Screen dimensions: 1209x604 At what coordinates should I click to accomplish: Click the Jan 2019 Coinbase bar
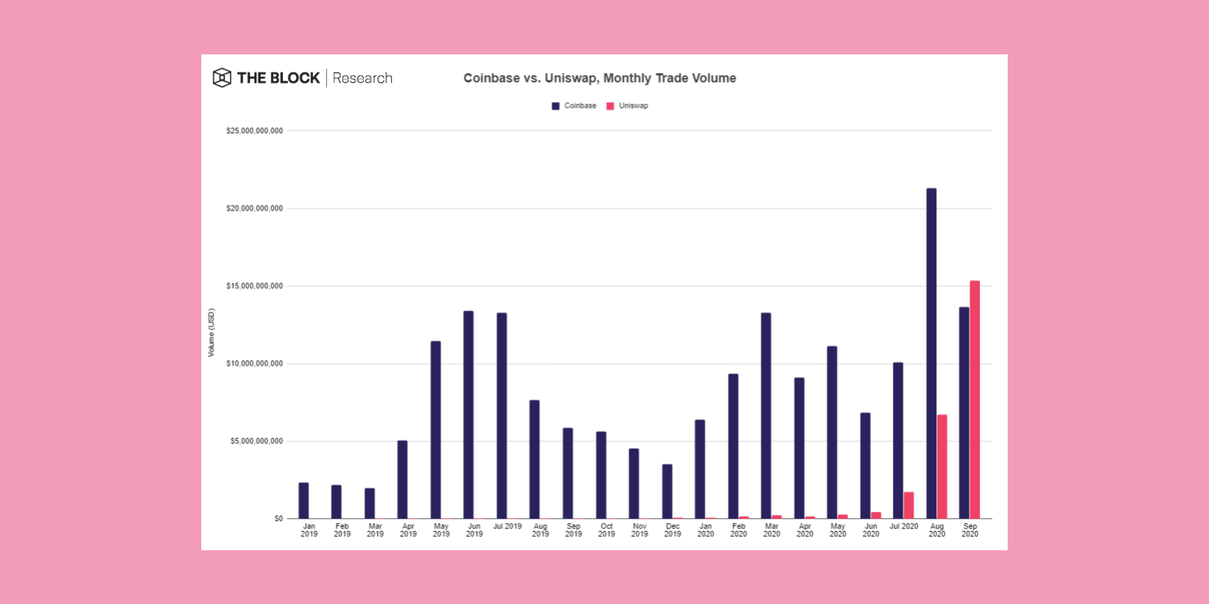coord(303,501)
